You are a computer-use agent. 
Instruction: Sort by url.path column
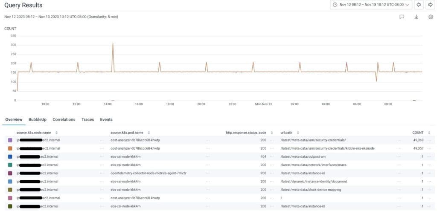click(x=298, y=133)
